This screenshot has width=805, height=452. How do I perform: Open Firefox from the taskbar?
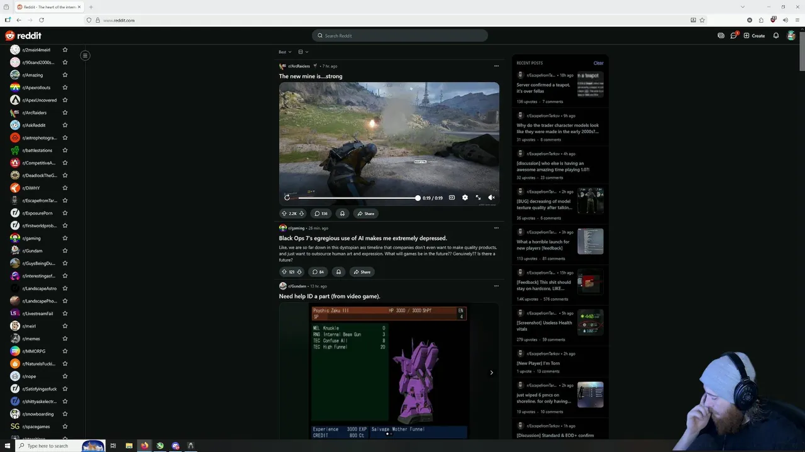[145, 446]
